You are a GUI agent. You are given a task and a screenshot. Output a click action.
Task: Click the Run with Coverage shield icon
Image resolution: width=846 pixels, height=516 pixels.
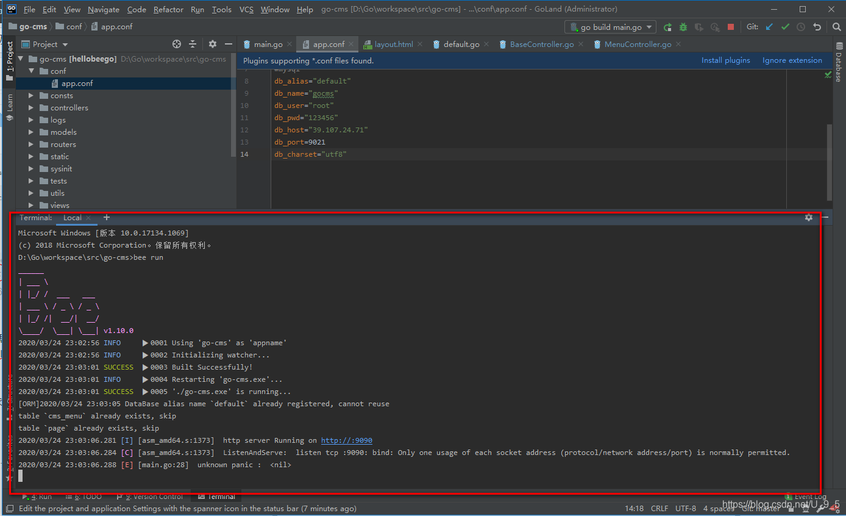tap(699, 27)
